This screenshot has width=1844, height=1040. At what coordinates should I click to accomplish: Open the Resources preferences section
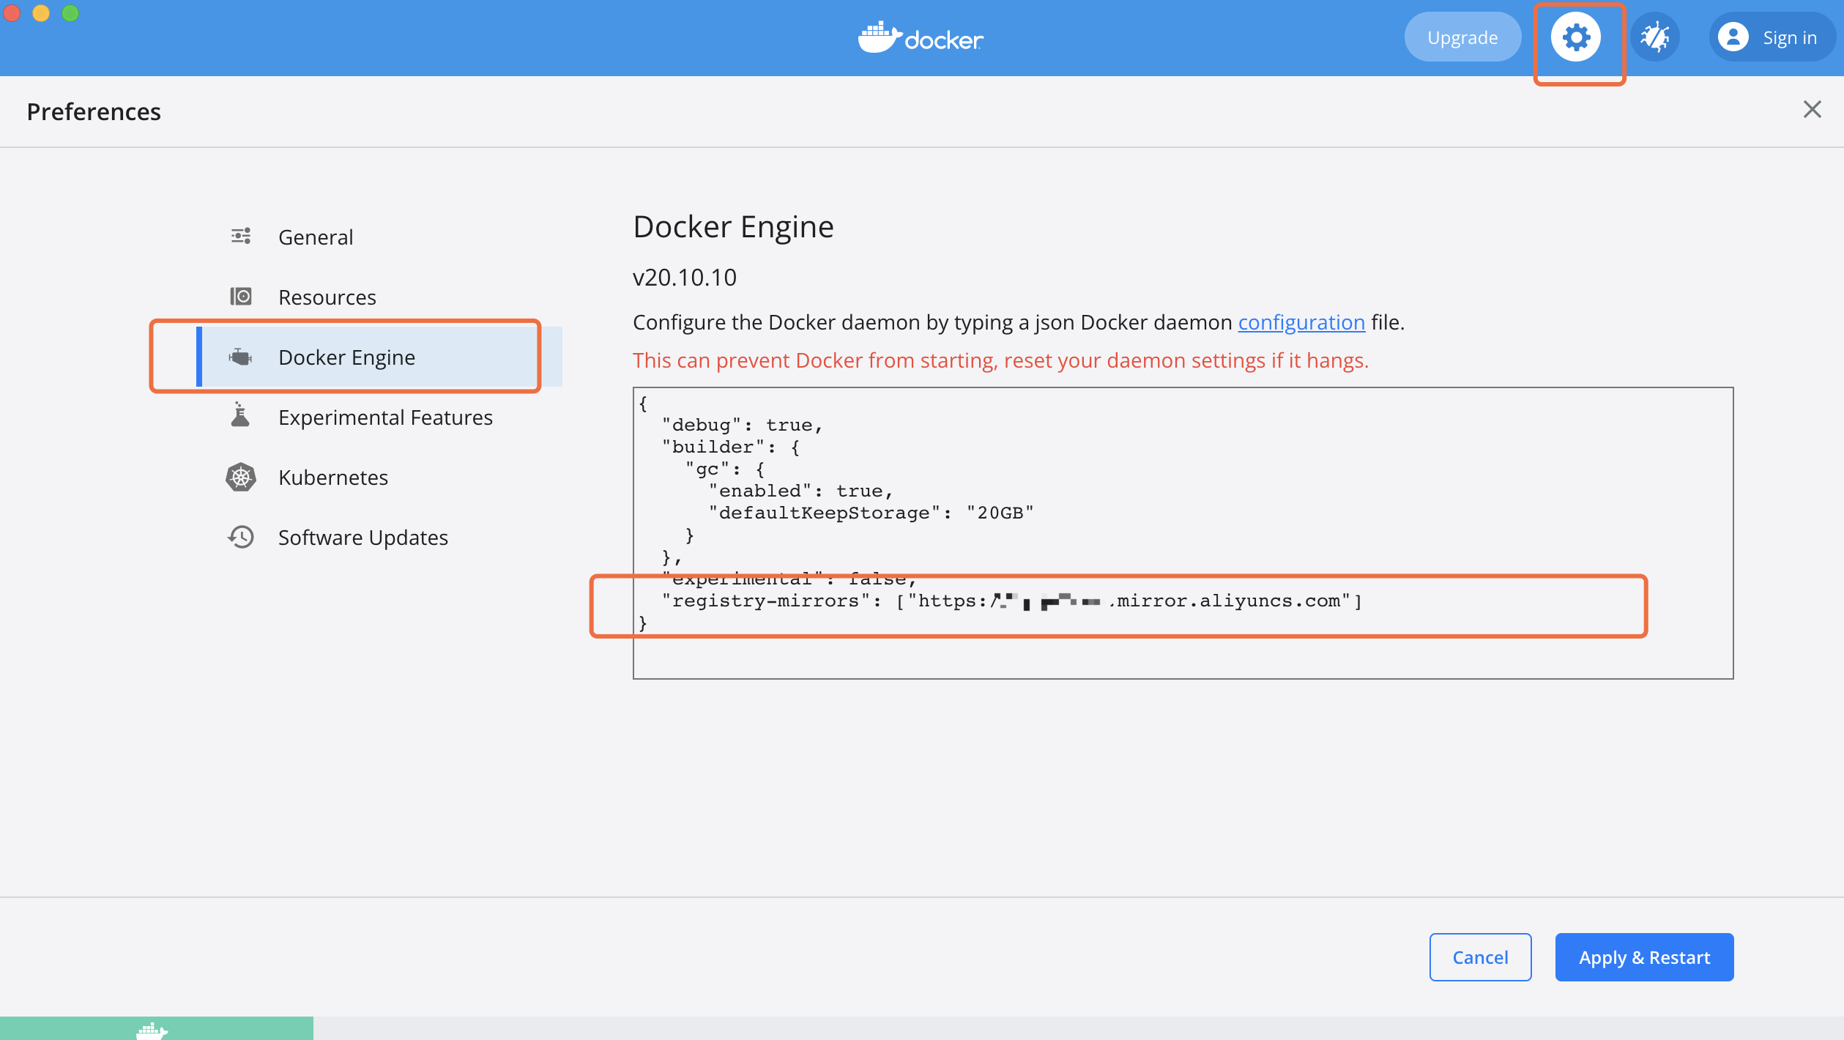coord(327,297)
